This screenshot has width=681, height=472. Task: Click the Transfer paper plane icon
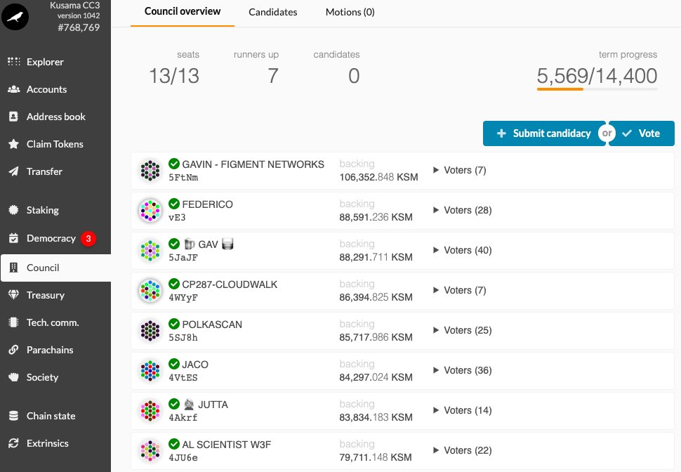(x=14, y=171)
